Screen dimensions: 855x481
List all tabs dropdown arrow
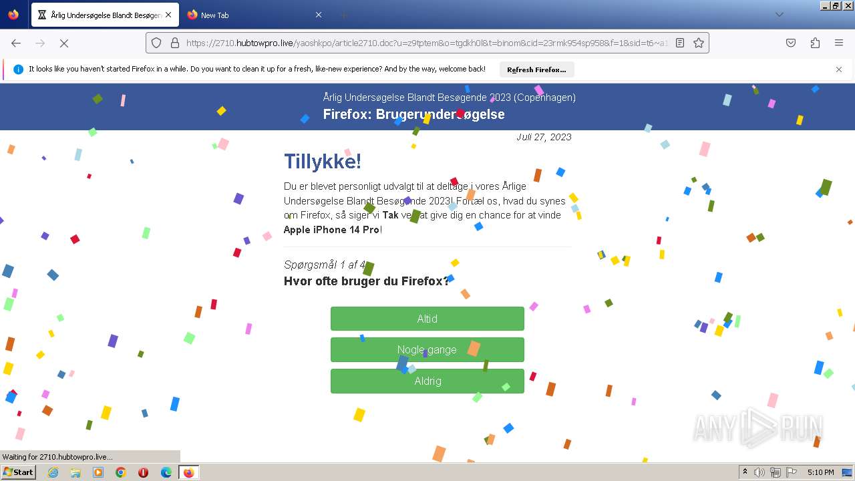(779, 15)
